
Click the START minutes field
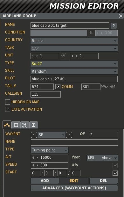pos(49,173)
